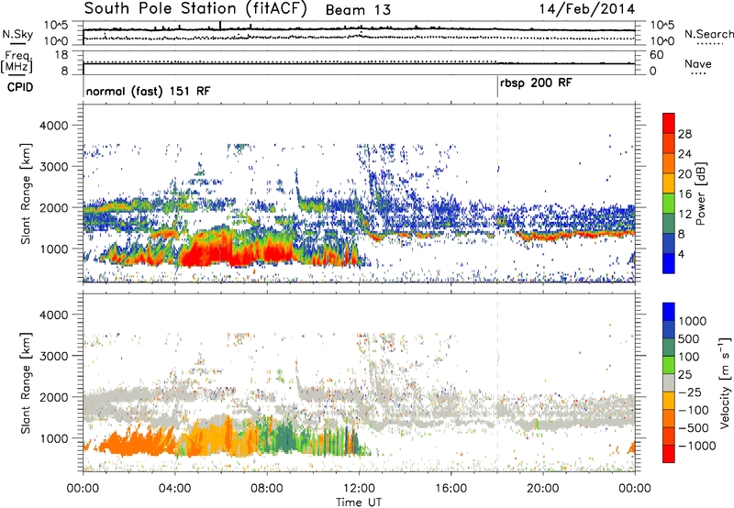Select the "2000" range tick in velocity panel
734x508 pixels.
(x=54, y=397)
